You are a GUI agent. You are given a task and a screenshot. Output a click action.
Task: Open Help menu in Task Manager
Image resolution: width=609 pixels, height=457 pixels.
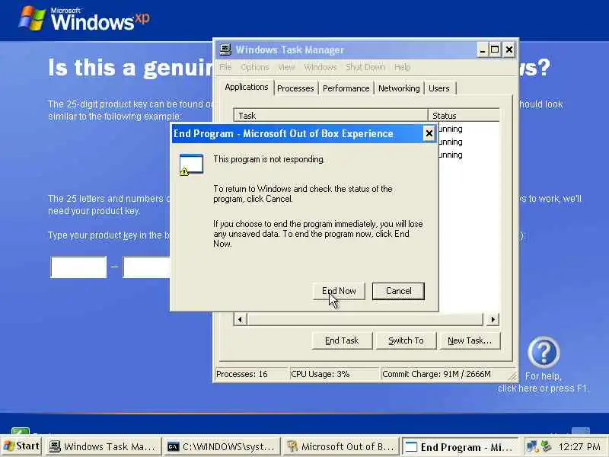(403, 67)
